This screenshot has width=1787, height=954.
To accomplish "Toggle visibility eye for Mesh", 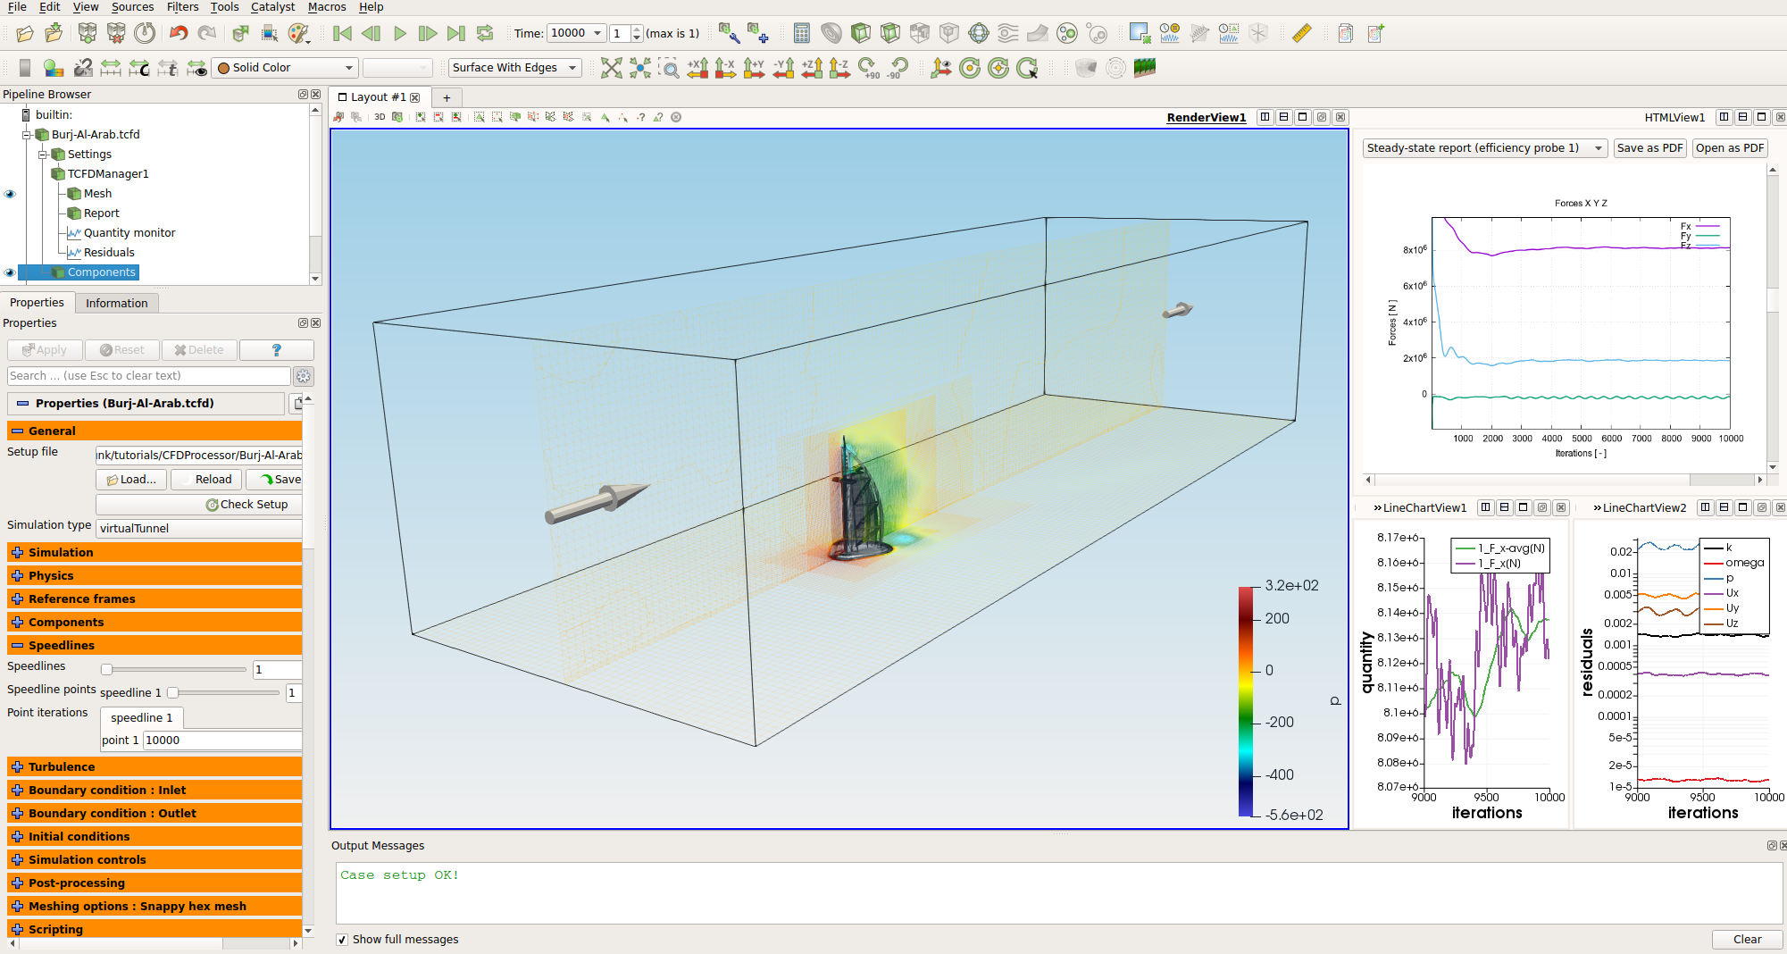I will pos(10,194).
